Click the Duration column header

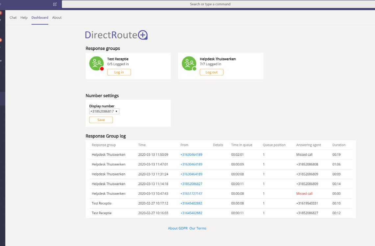339,145
